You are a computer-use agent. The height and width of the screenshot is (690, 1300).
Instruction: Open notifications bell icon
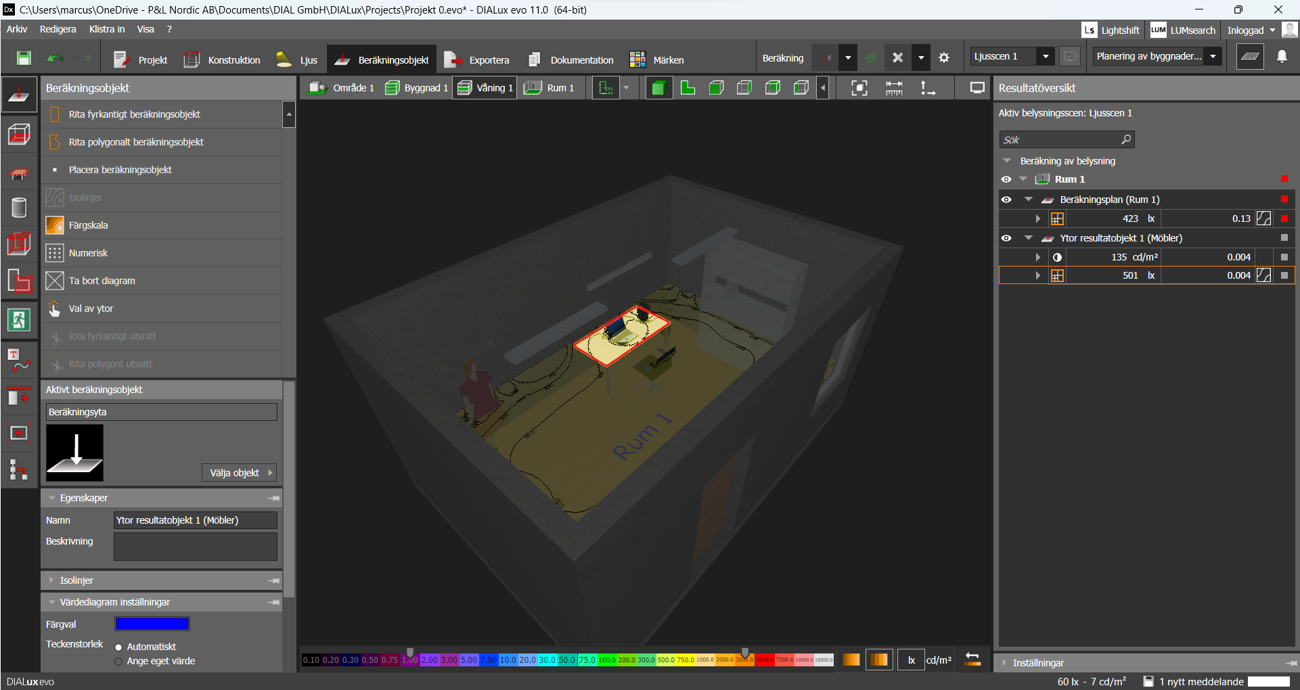coord(1282,57)
